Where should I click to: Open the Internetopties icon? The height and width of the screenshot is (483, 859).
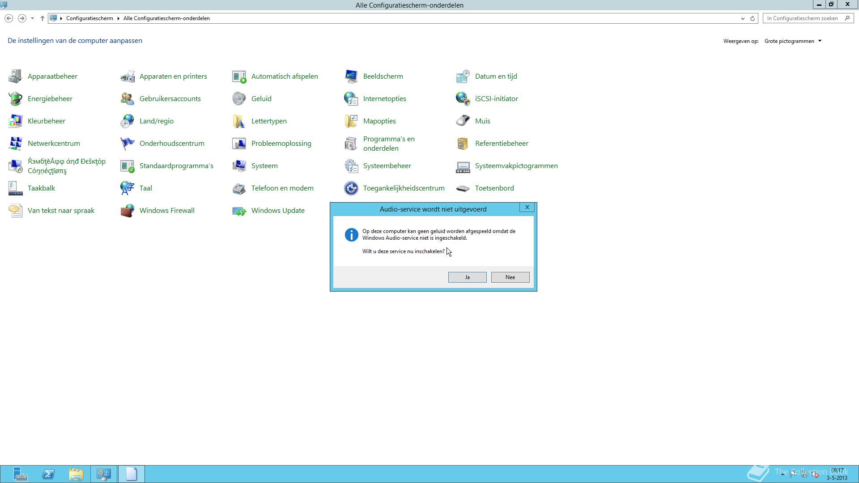(x=351, y=99)
